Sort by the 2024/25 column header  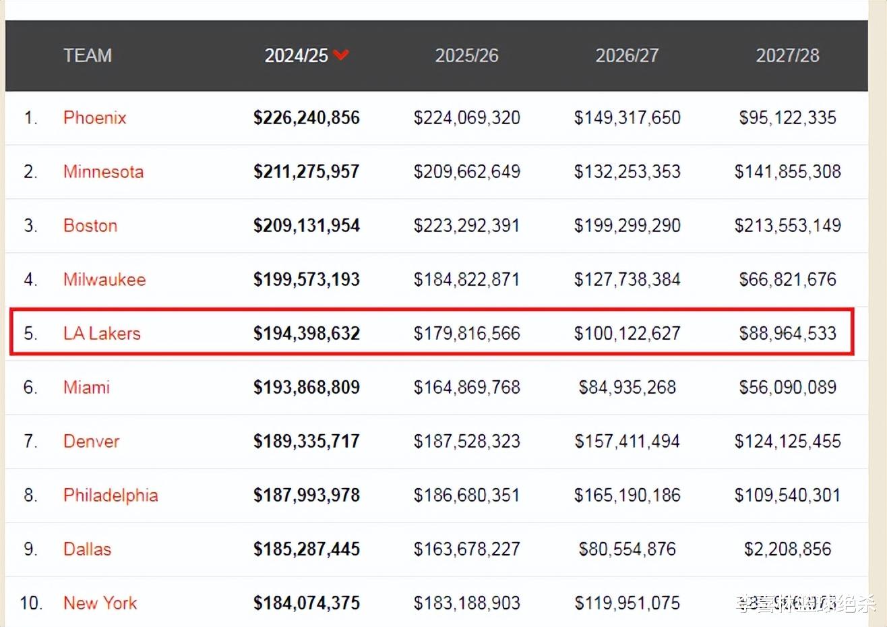click(x=297, y=55)
